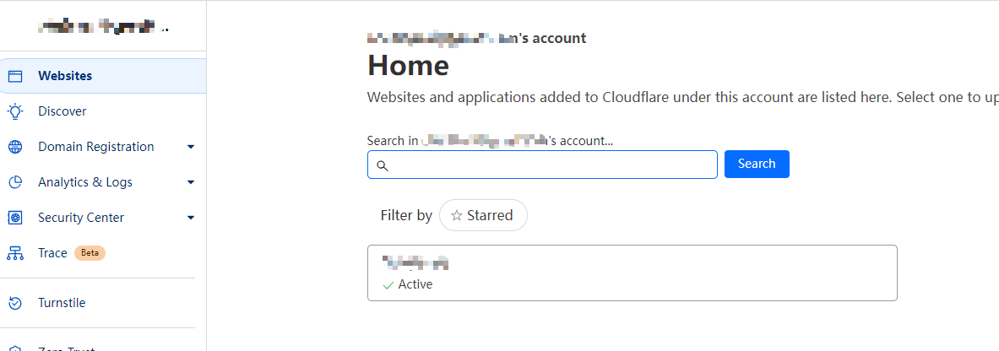The height and width of the screenshot is (351, 999).
Task: Focus the account search input field
Action: pyautogui.click(x=542, y=165)
